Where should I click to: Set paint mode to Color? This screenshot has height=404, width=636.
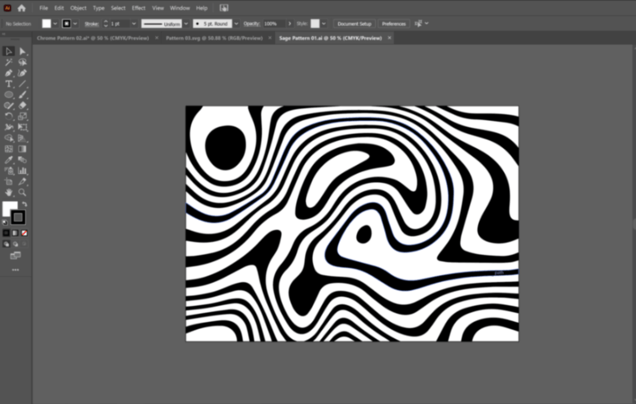[6, 233]
